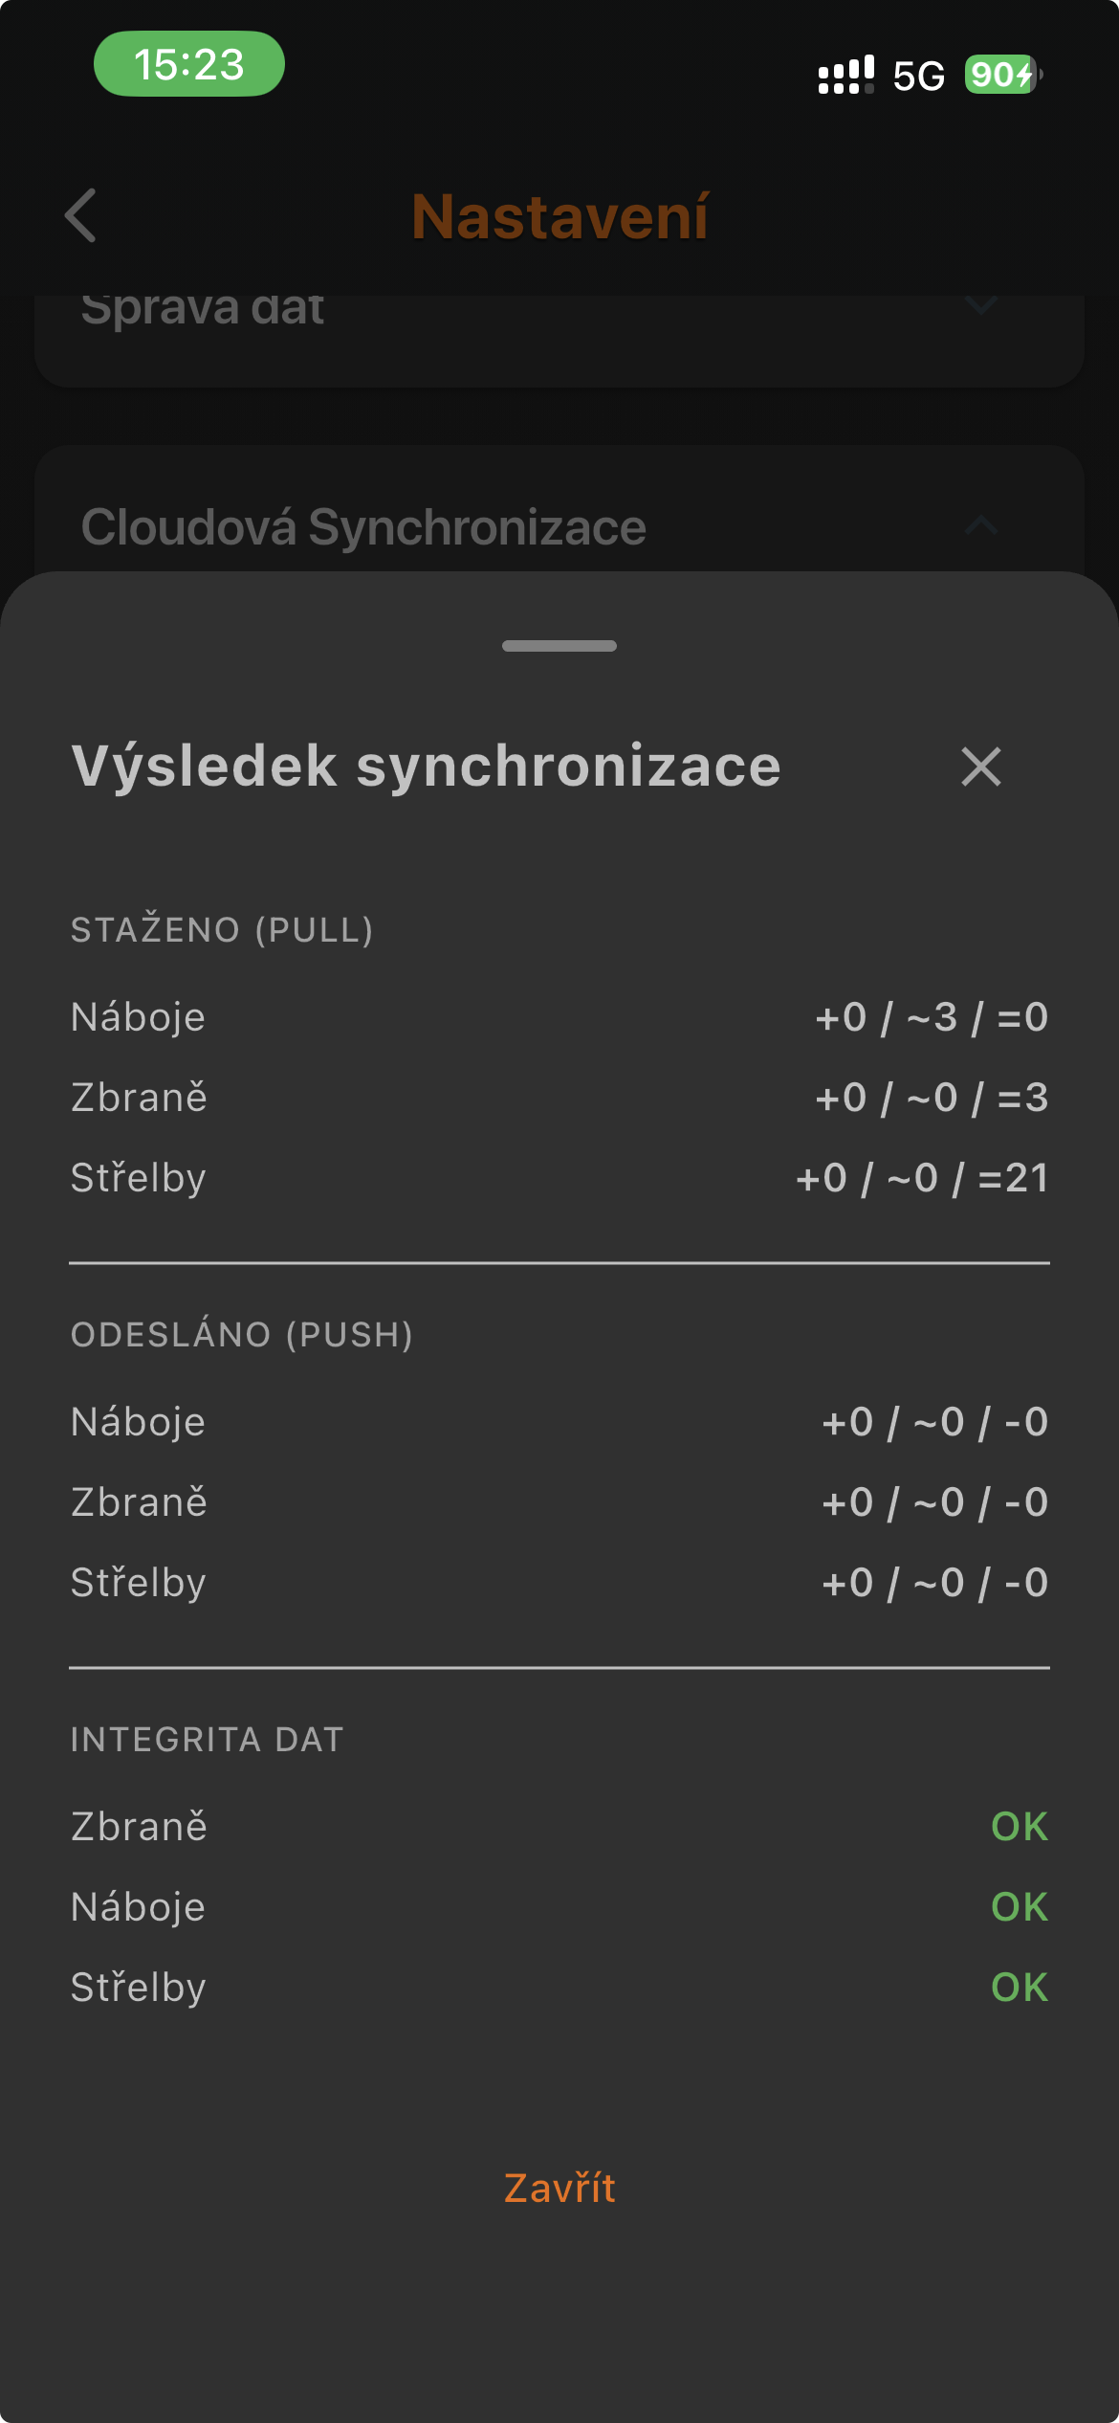1119x2423 pixels.
Task: Tap the OK status for Zbraně integrity
Action: [1019, 1827]
